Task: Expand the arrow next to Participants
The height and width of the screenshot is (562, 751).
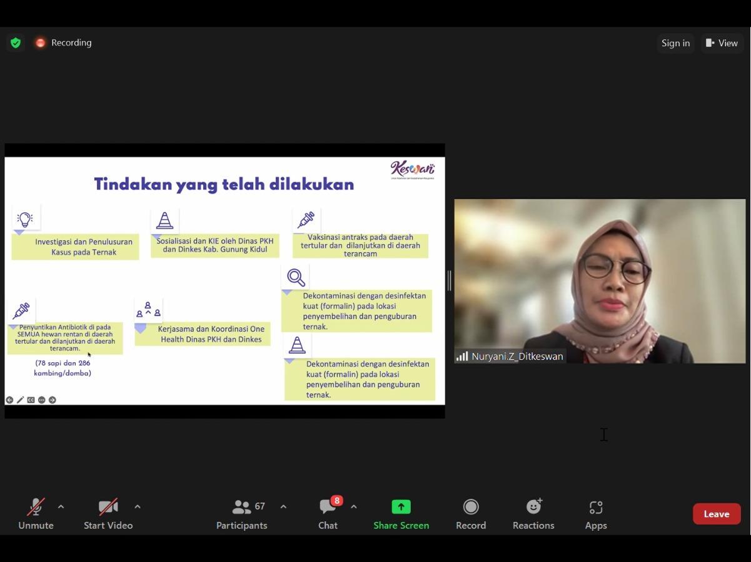Action: 283,506
